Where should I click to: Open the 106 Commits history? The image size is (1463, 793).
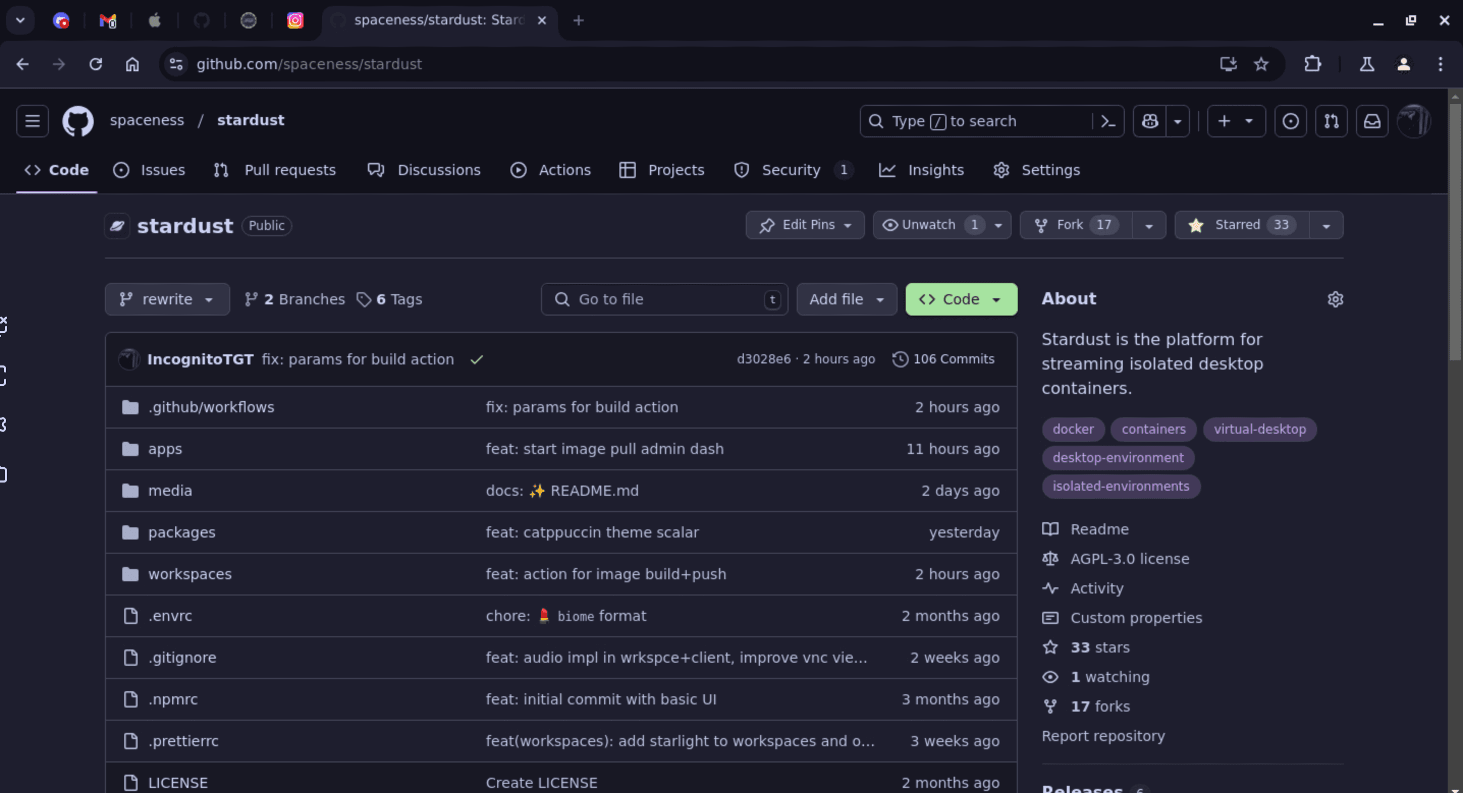tap(943, 359)
